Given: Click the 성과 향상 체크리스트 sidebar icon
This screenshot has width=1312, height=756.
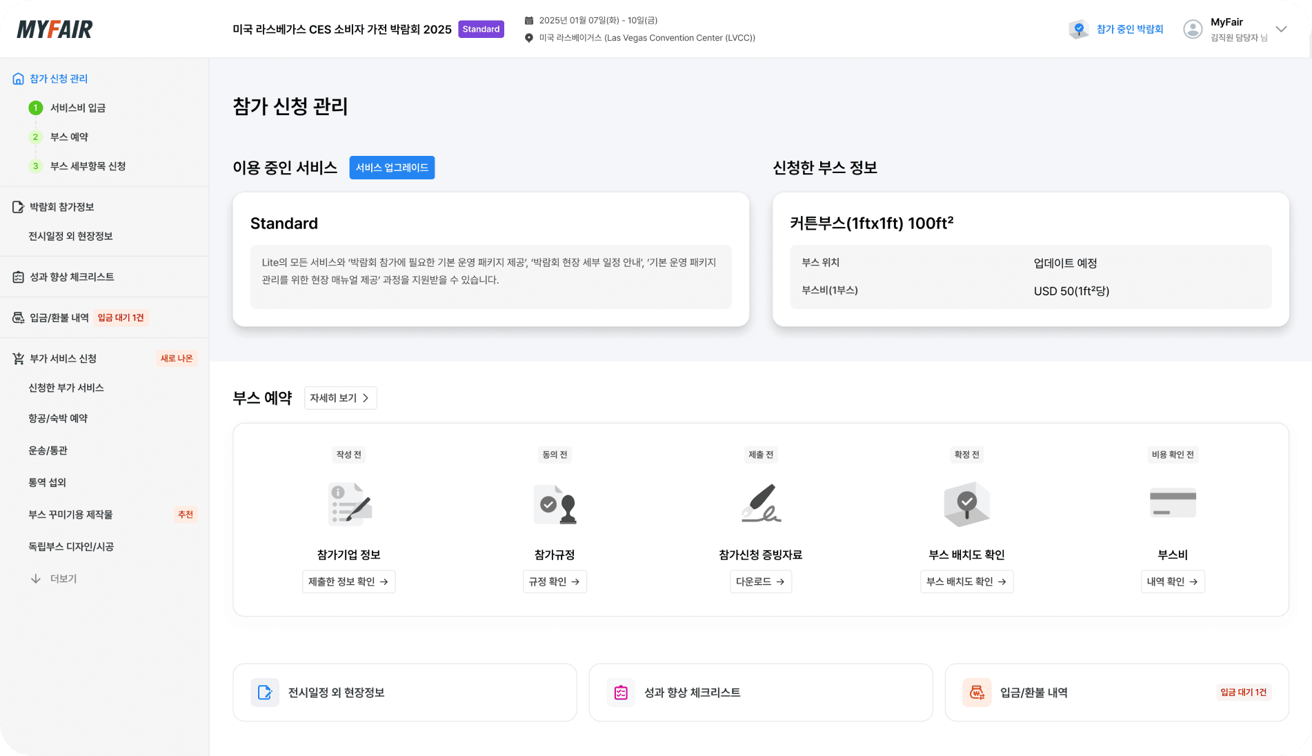Looking at the screenshot, I should [19, 277].
